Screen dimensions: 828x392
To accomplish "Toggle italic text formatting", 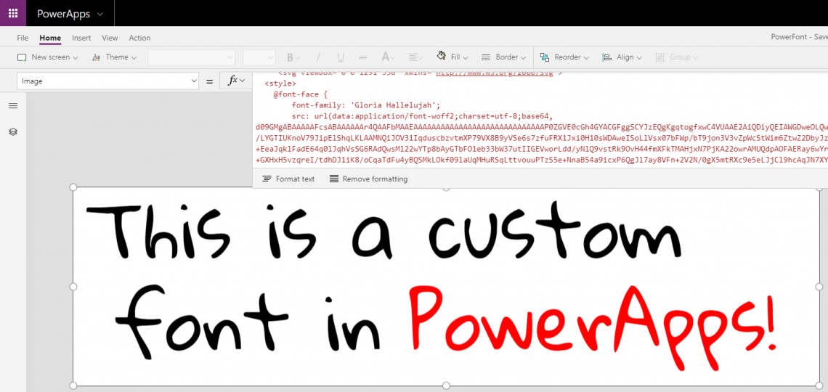I will pyautogui.click(x=316, y=57).
